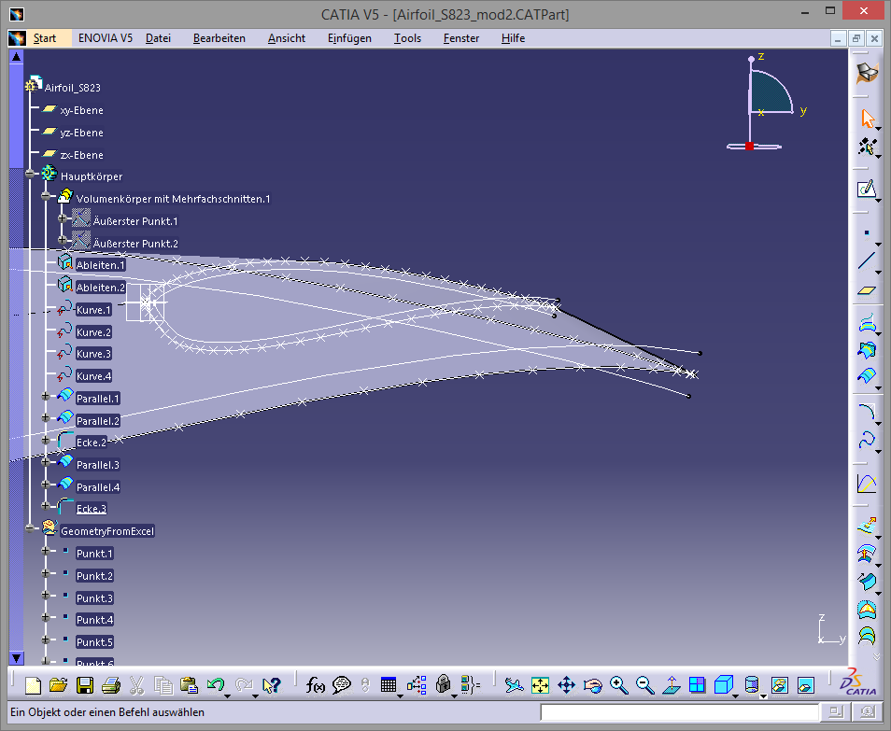891x731 pixels.
Task: Open the Isometric View dropdown arrow
Action: coord(736,696)
